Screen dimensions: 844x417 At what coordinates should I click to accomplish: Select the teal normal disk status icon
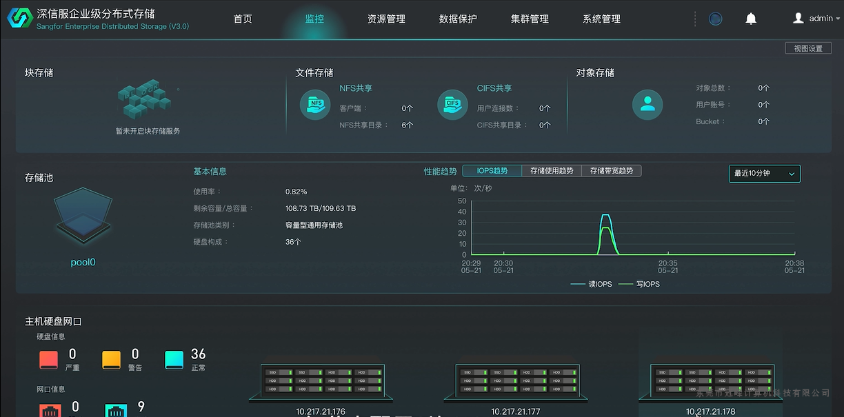pyautogui.click(x=174, y=359)
